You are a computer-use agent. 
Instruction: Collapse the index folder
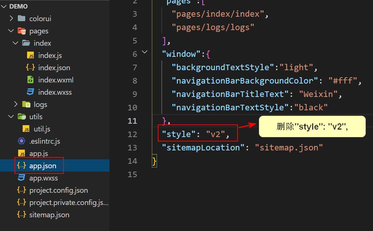tap(15, 43)
